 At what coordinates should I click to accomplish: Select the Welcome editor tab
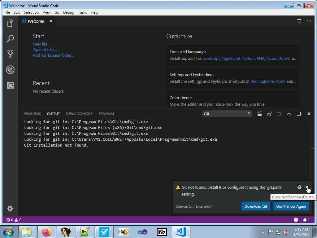click(36, 21)
